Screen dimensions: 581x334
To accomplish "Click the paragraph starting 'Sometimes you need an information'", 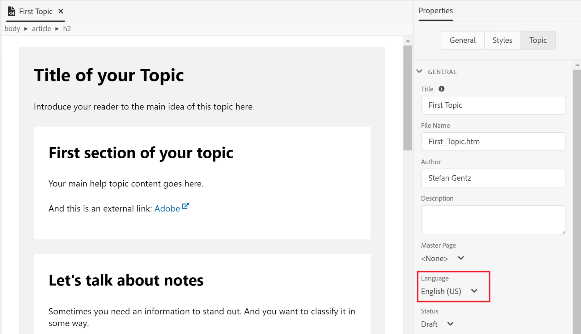I will (x=202, y=317).
